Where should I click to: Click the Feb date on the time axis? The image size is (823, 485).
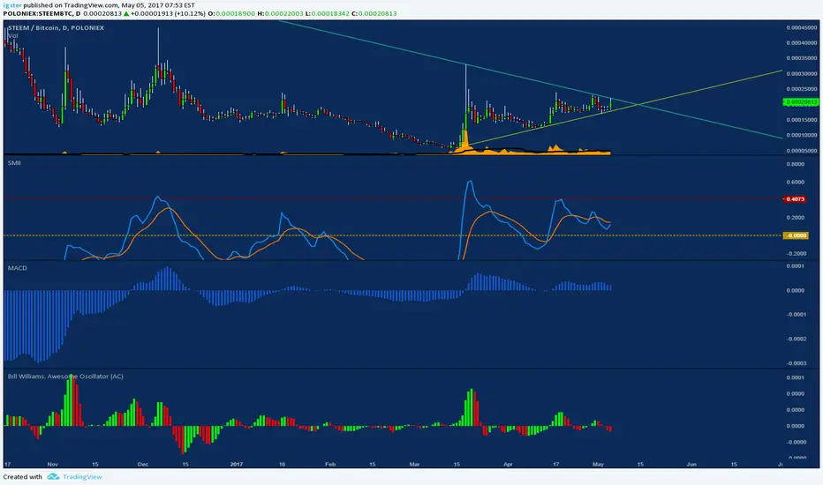click(330, 464)
